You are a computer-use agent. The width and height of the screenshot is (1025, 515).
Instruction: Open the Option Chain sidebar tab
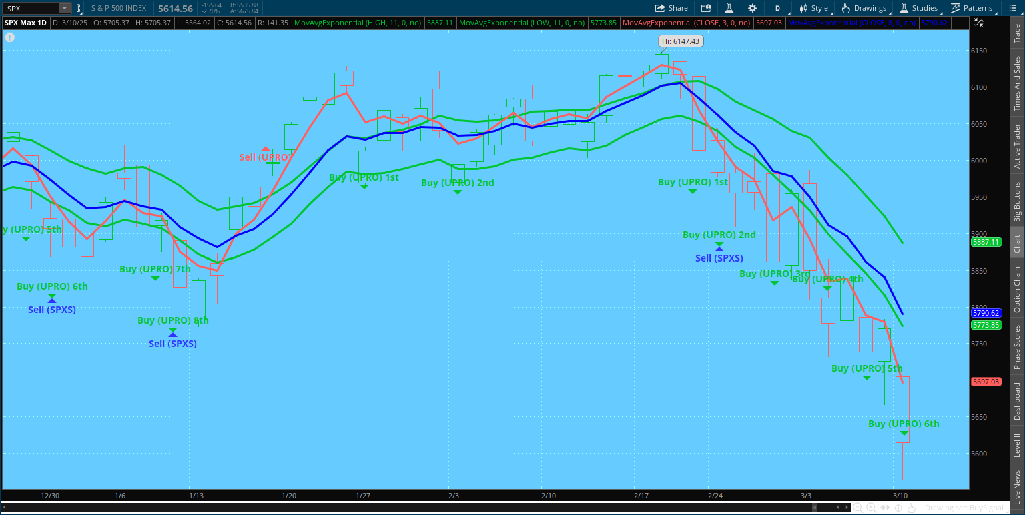(1017, 290)
